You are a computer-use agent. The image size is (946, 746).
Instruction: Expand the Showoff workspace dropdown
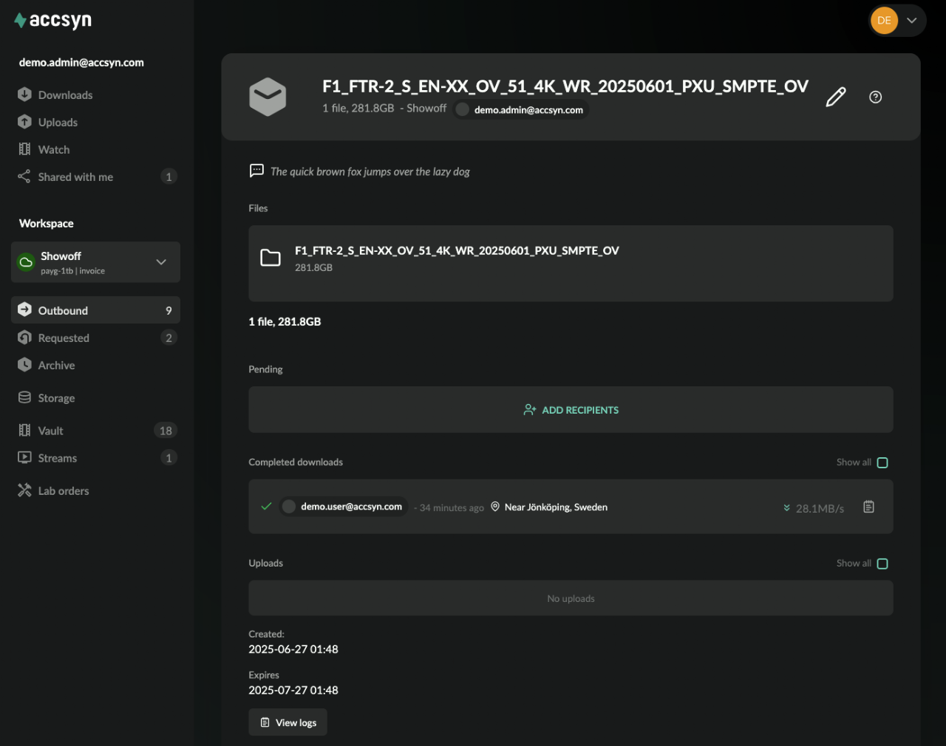(161, 262)
